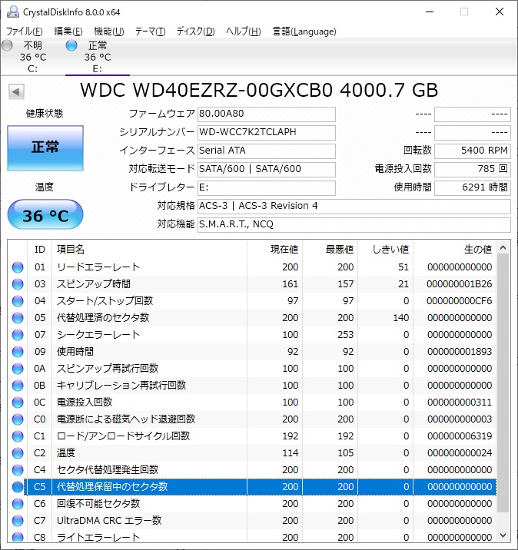Screen dimensions: 518x550
Task: Click the status orb for row C0 電源断による磁気ヘッド退避回数
Action: pos(18,419)
